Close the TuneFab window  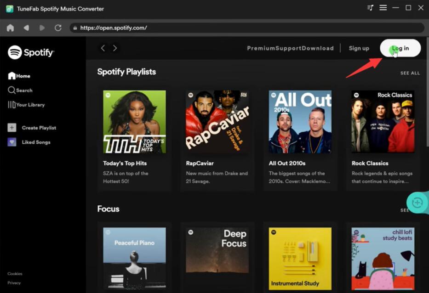coord(421,8)
